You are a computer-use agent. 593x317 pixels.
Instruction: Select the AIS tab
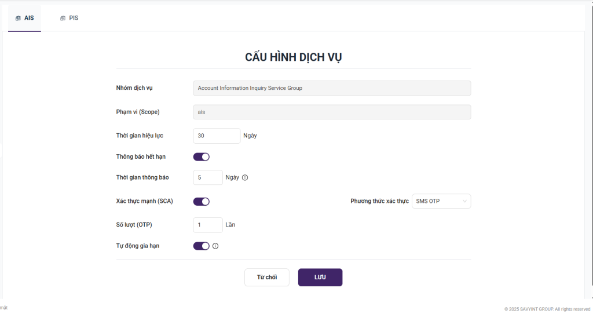[25, 18]
